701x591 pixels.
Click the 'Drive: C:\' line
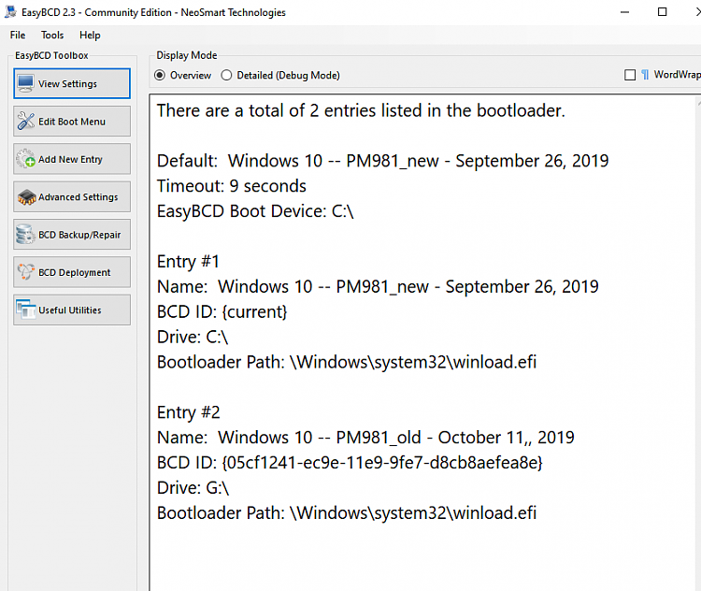[193, 338]
